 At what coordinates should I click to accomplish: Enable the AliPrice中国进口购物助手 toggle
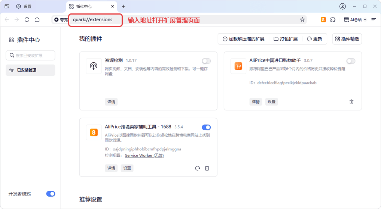pos(351,61)
